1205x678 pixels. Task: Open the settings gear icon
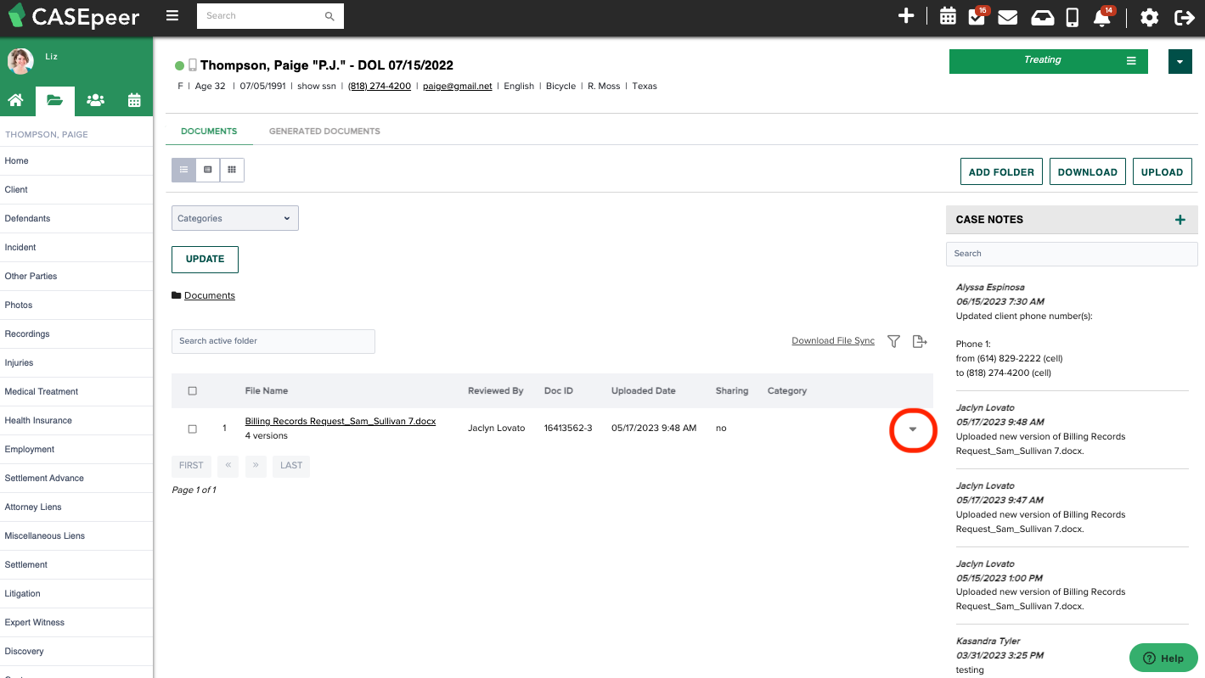pyautogui.click(x=1149, y=17)
